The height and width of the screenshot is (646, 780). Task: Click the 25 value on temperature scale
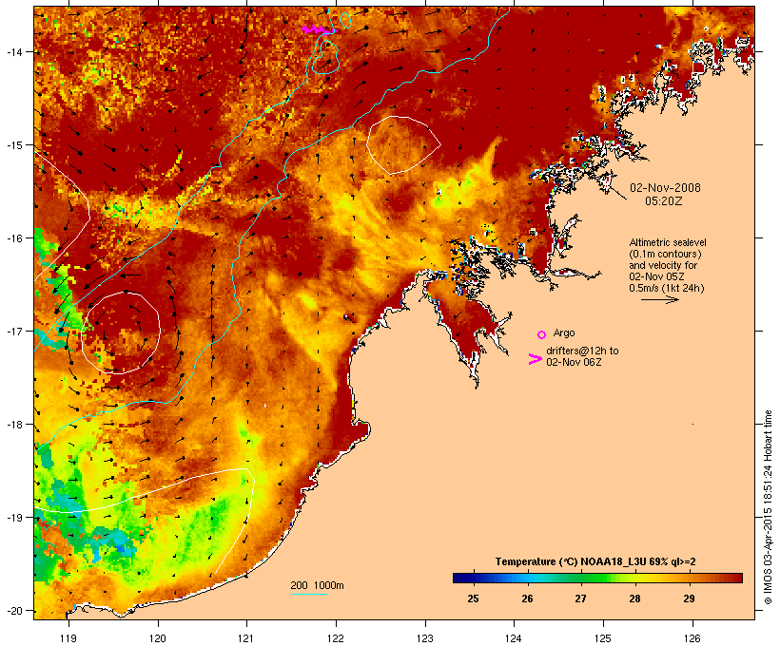473,598
